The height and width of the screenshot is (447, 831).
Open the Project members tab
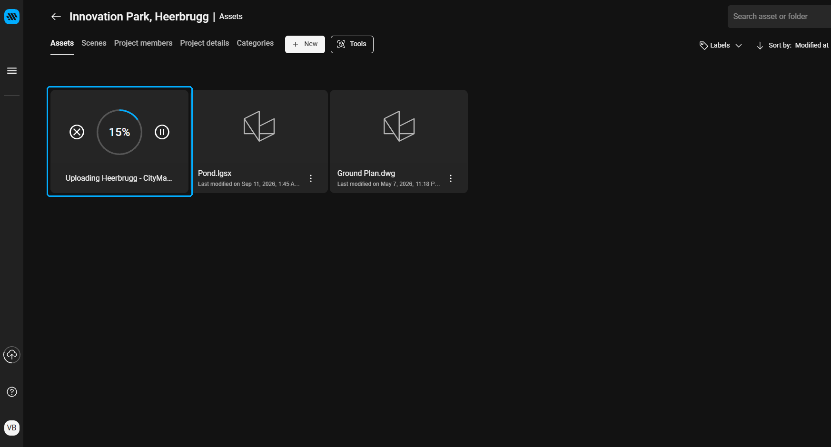[143, 43]
